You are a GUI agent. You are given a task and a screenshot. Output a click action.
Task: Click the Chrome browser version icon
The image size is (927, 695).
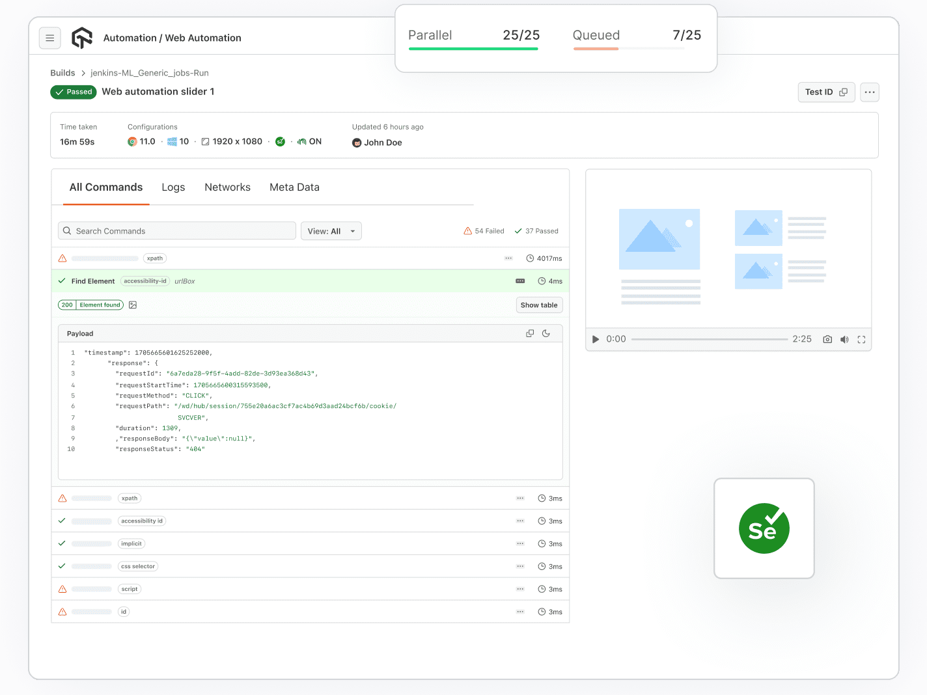(132, 141)
